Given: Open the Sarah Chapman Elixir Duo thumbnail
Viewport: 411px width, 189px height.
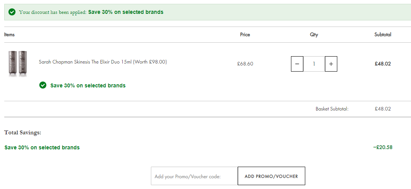Looking at the screenshot, I should pyautogui.click(x=18, y=64).
